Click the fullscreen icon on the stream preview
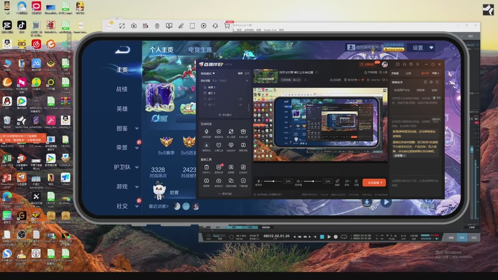 point(385,91)
